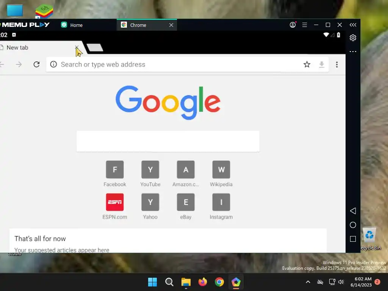Open the YouTube shortcut tile
The image size is (388, 291).
pos(150,174)
